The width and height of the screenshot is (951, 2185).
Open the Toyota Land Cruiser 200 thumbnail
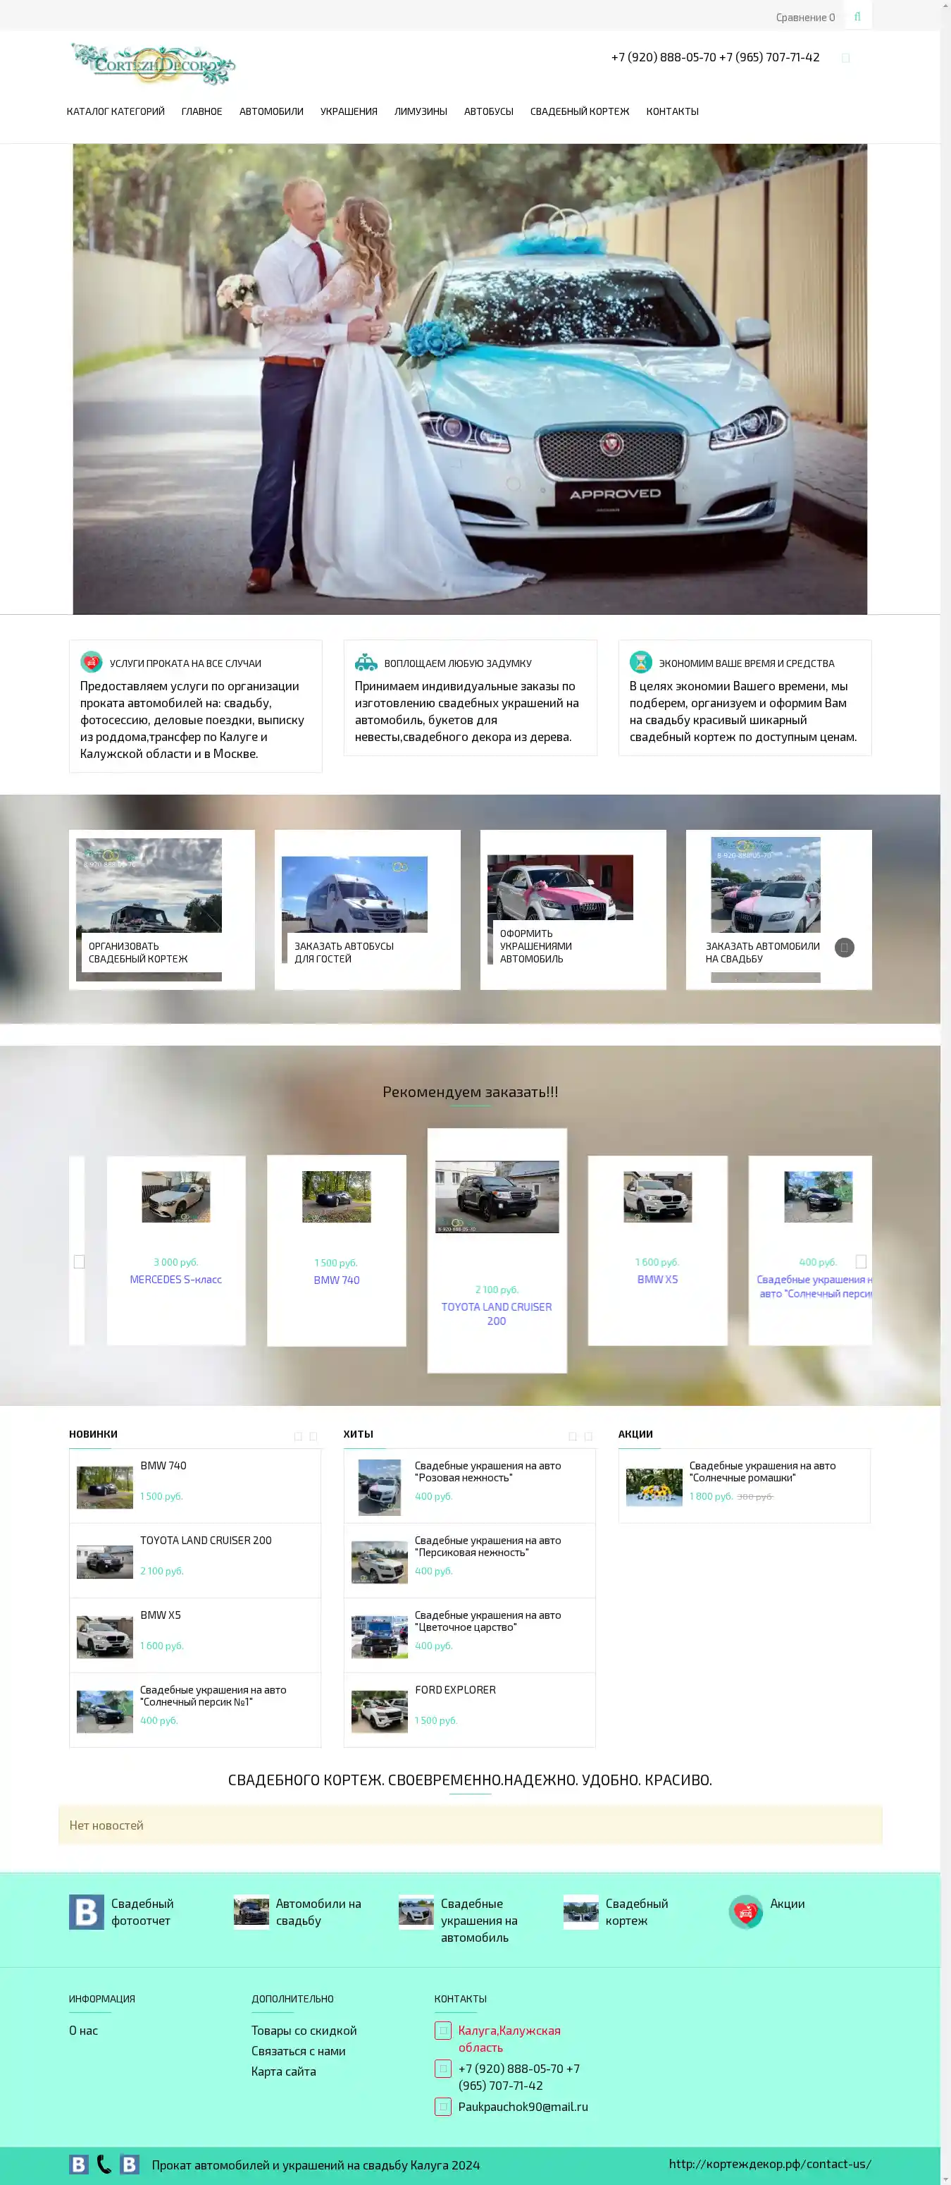click(x=497, y=1196)
